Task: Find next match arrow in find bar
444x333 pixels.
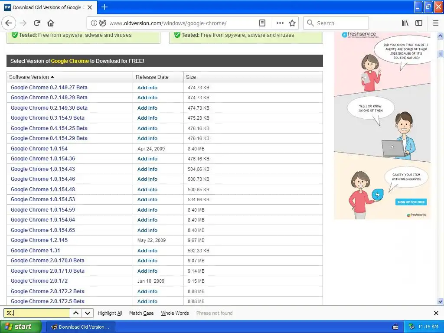Action: point(88,313)
